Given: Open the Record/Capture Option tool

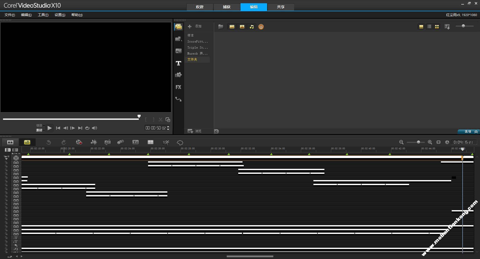Looking at the screenshot, I should pyautogui.click(x=79, y=142).
